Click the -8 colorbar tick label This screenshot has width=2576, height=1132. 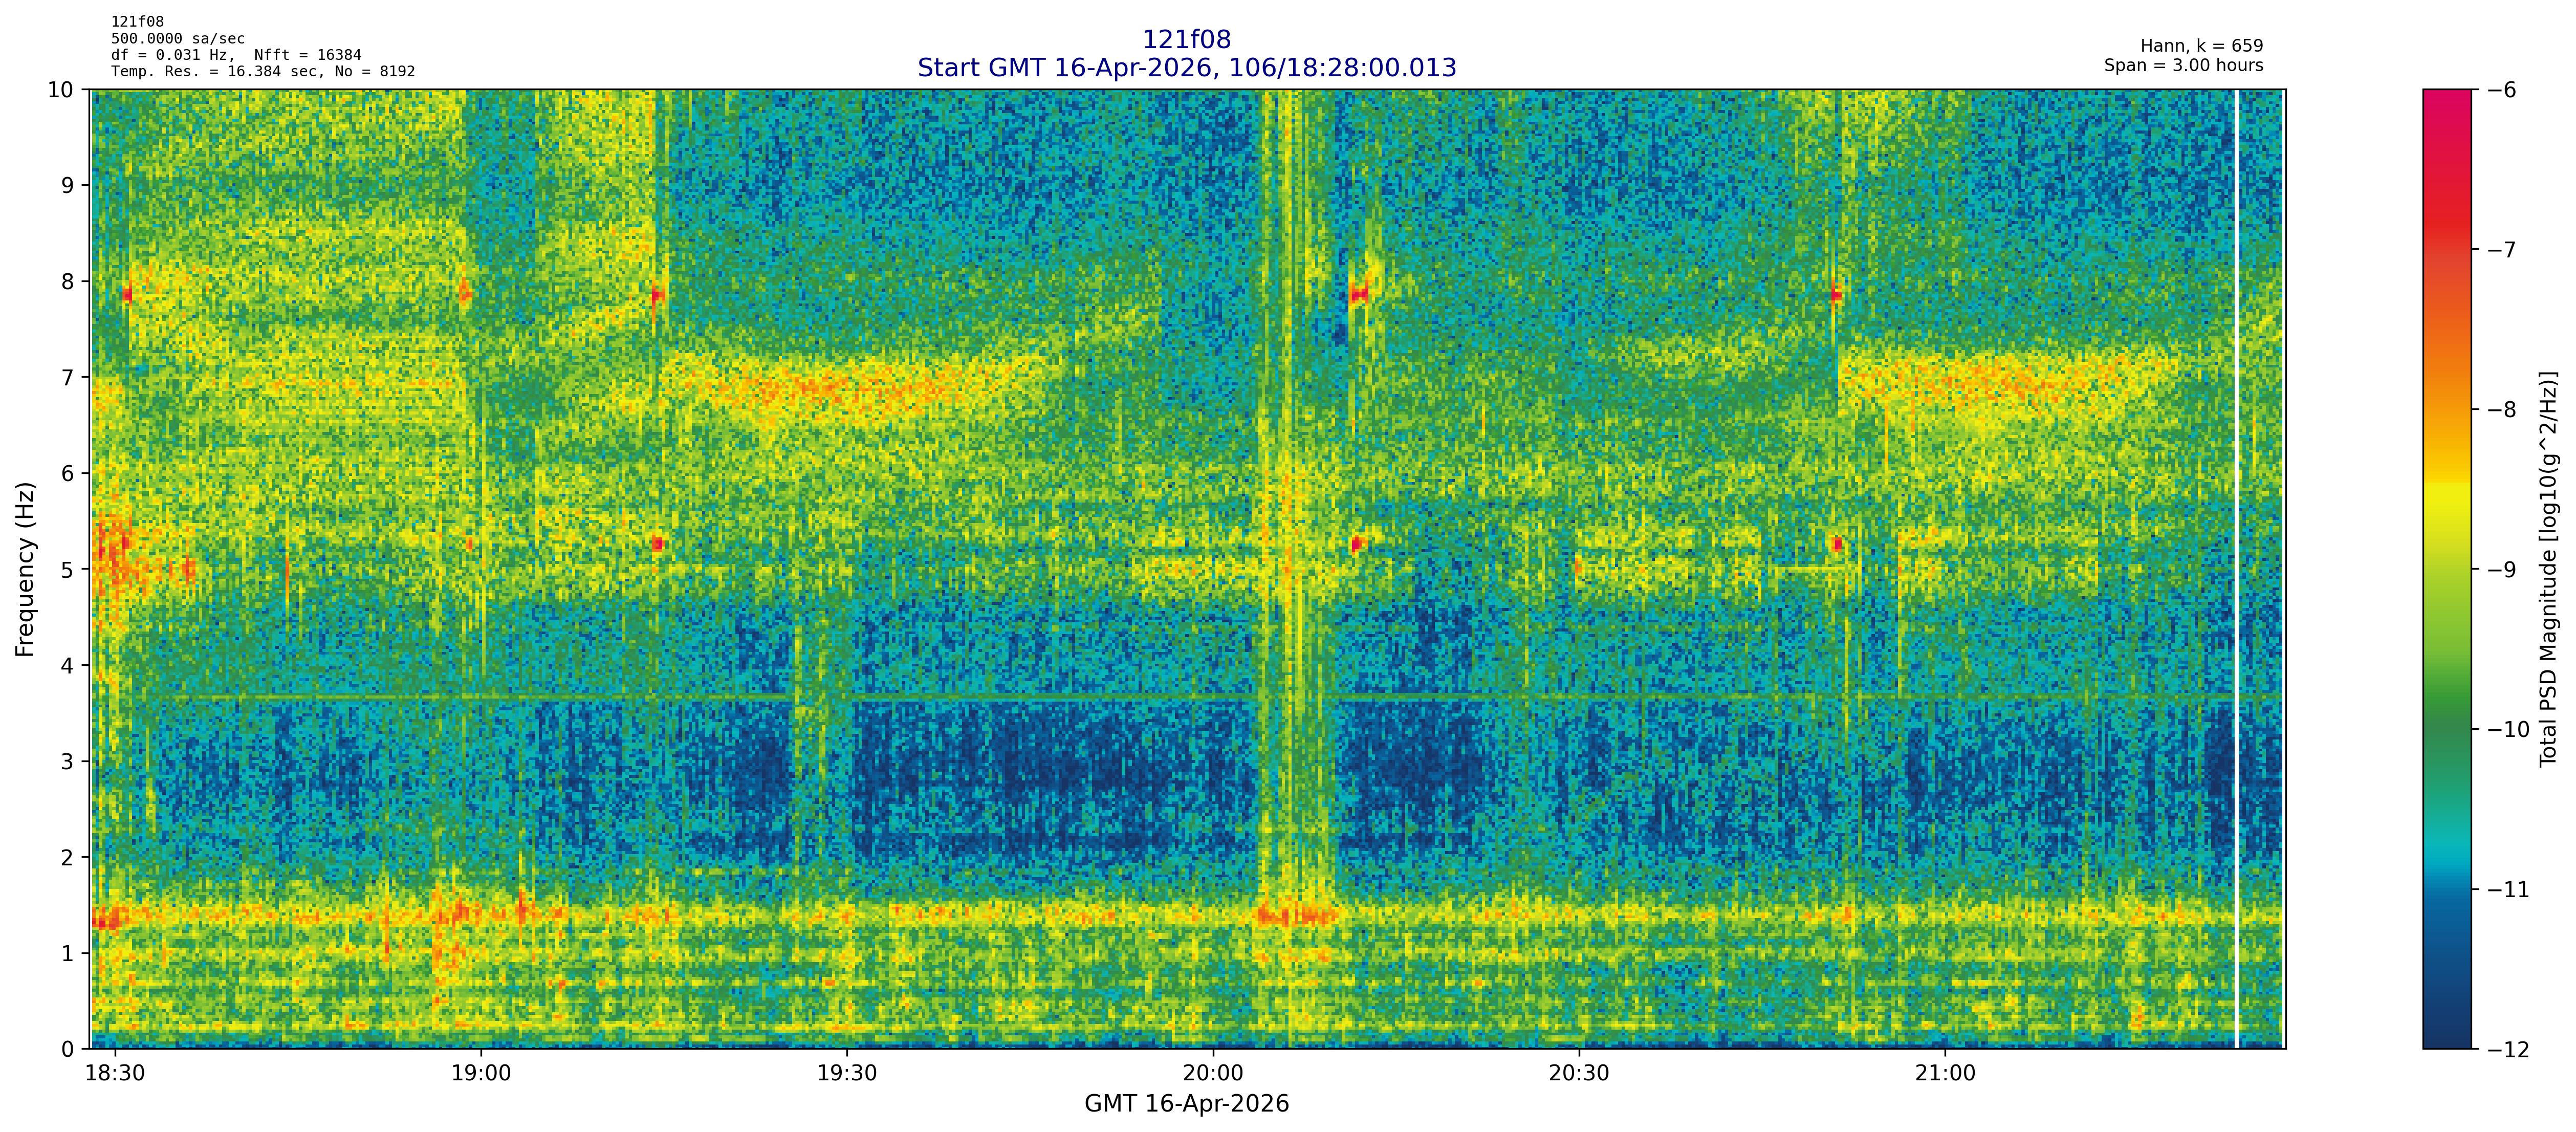coord(2501,409)
